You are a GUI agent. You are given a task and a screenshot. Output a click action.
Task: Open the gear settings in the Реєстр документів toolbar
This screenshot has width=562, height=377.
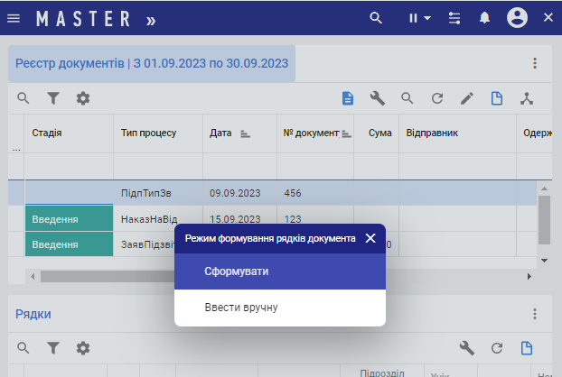pyautogui.click(x=83, y=98)
